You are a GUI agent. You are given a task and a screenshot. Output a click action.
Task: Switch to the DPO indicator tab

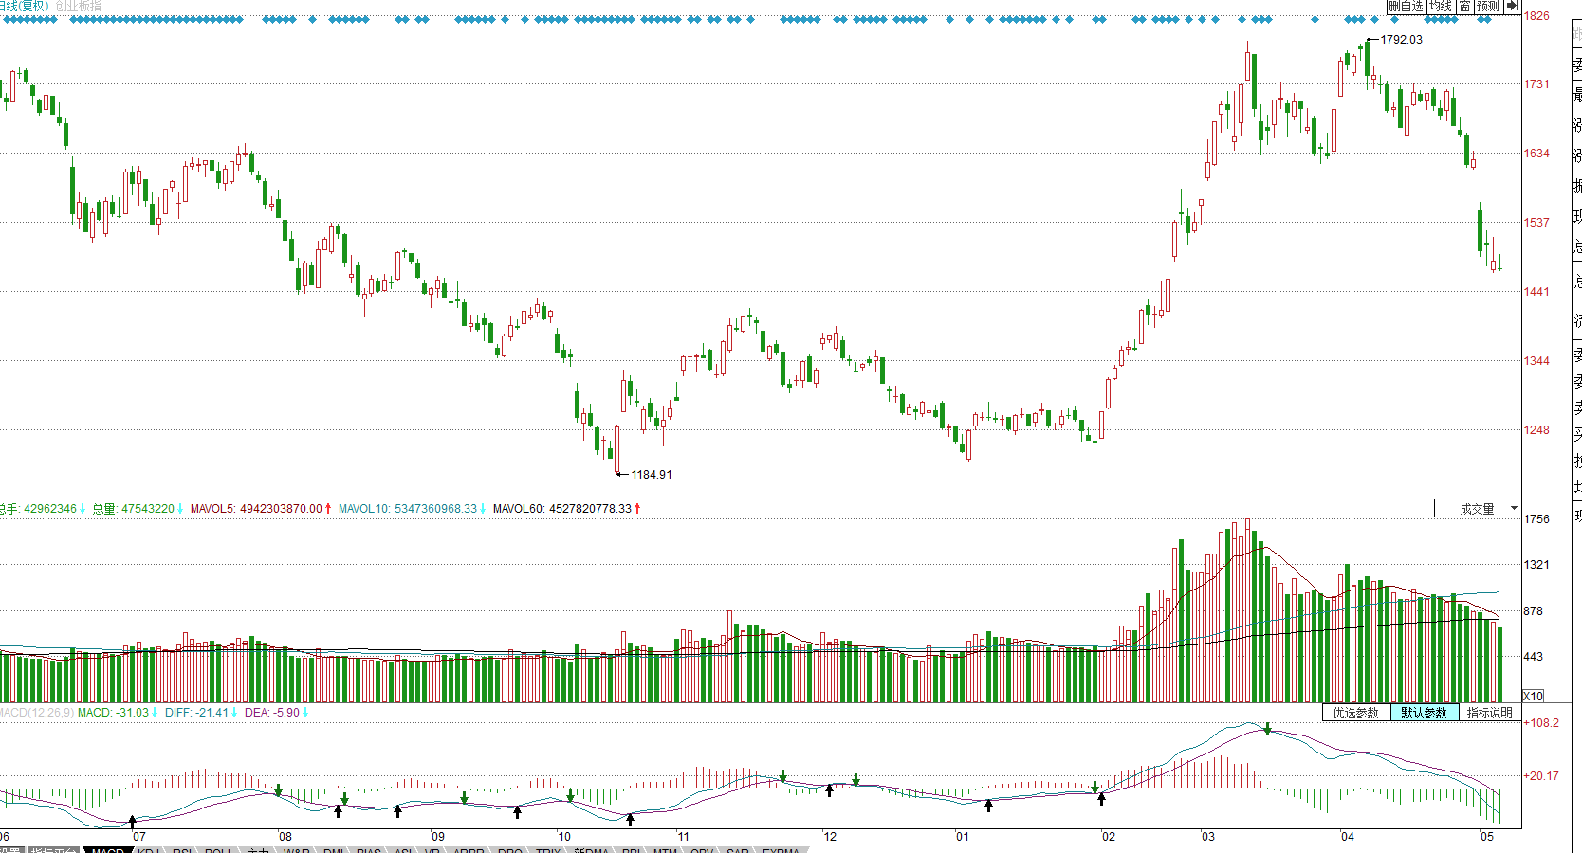click(510, 850)
